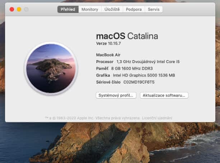The height and width of the screenshot is (163, 220).
Task: Open the Monitory tab
Action: (x=90, y=9)
